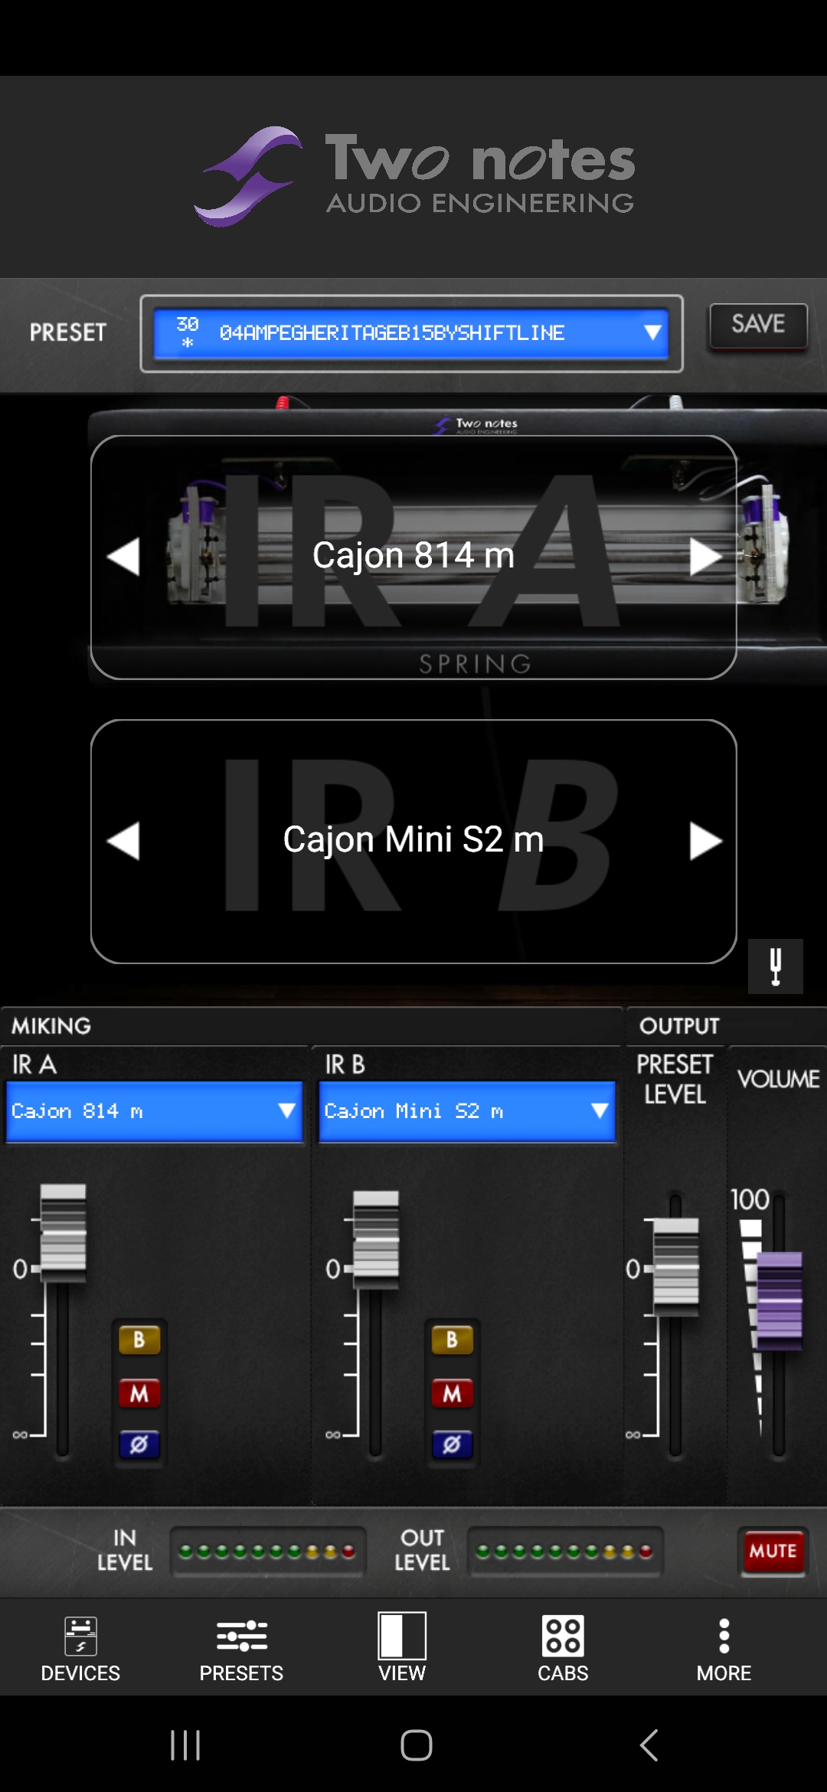Tap Android back button

[649, 1745]
